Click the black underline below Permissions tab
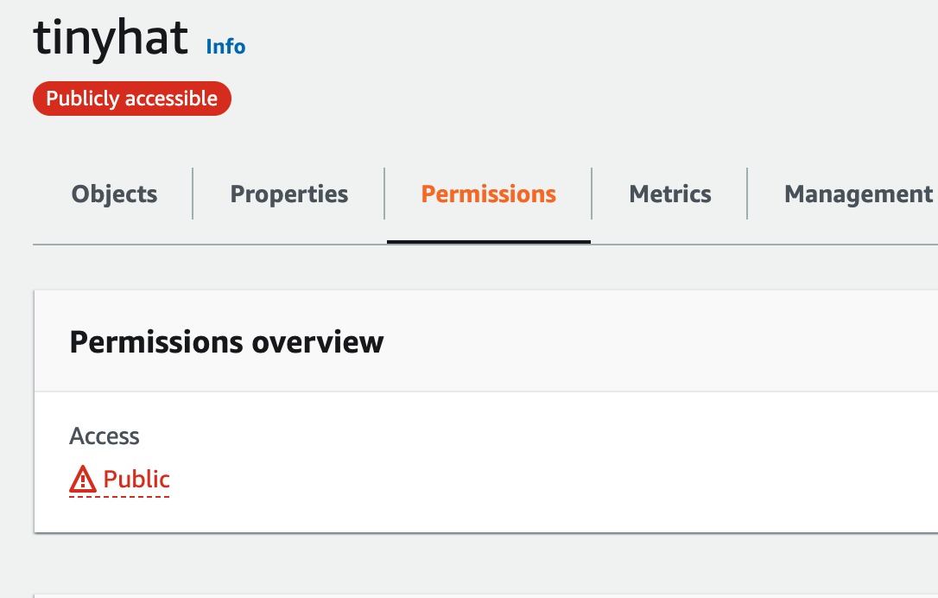 coord(489,242)
